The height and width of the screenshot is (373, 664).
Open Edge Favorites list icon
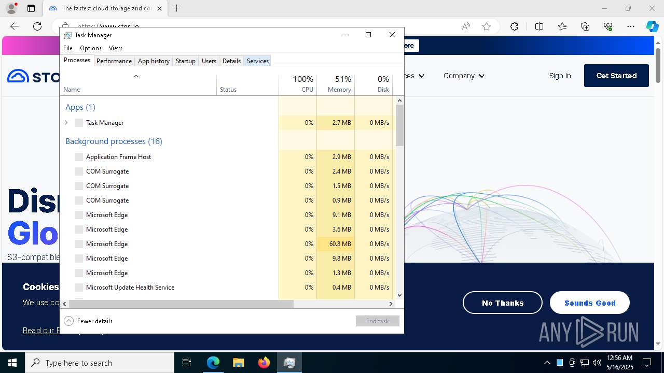tap(562, 26)
